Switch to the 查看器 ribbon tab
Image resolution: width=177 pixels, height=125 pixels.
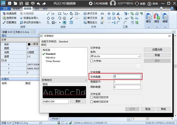click(17, 9)
